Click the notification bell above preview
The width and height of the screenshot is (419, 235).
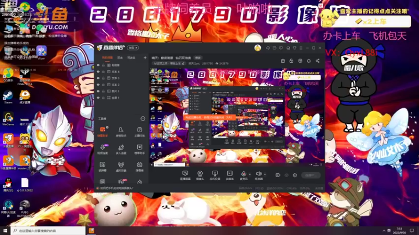(x=308, y=61)
